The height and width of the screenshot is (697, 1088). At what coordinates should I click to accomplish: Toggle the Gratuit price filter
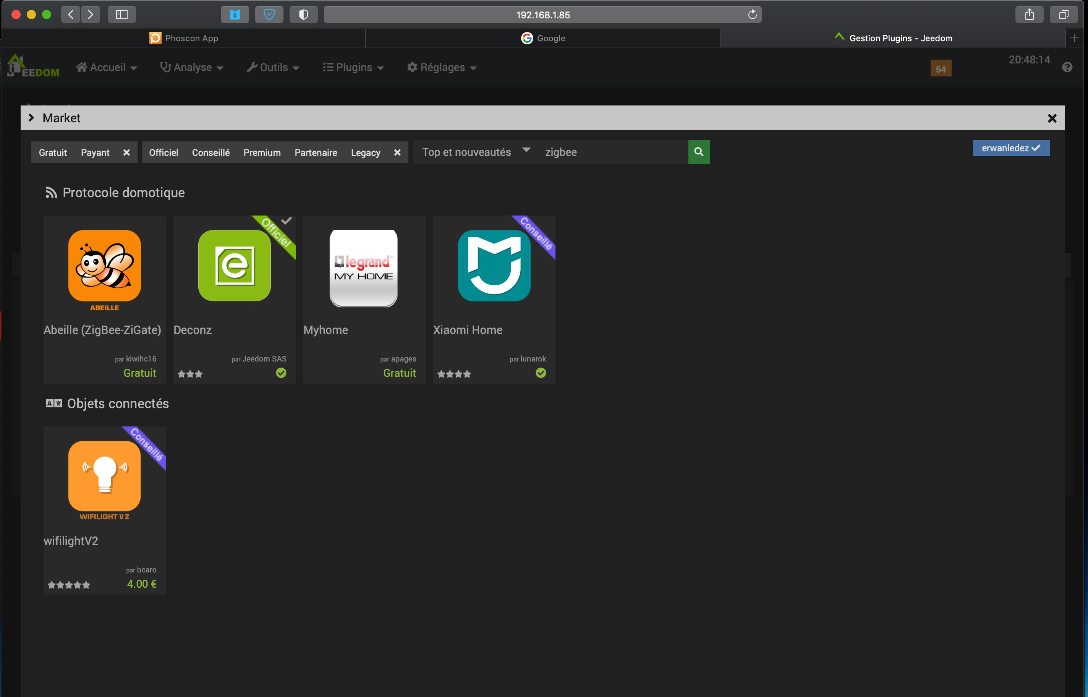pyautogui.click(x=53, y=152)
